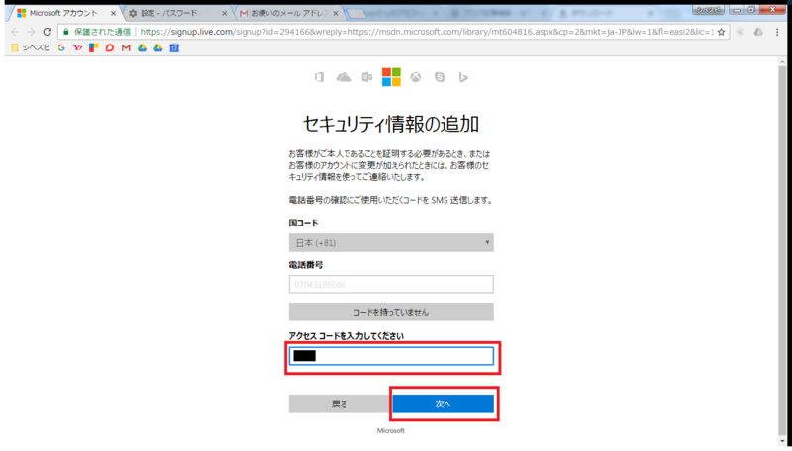Bookmark this page with the star icon
792x451 pixels.
click(x=721, y=32)
